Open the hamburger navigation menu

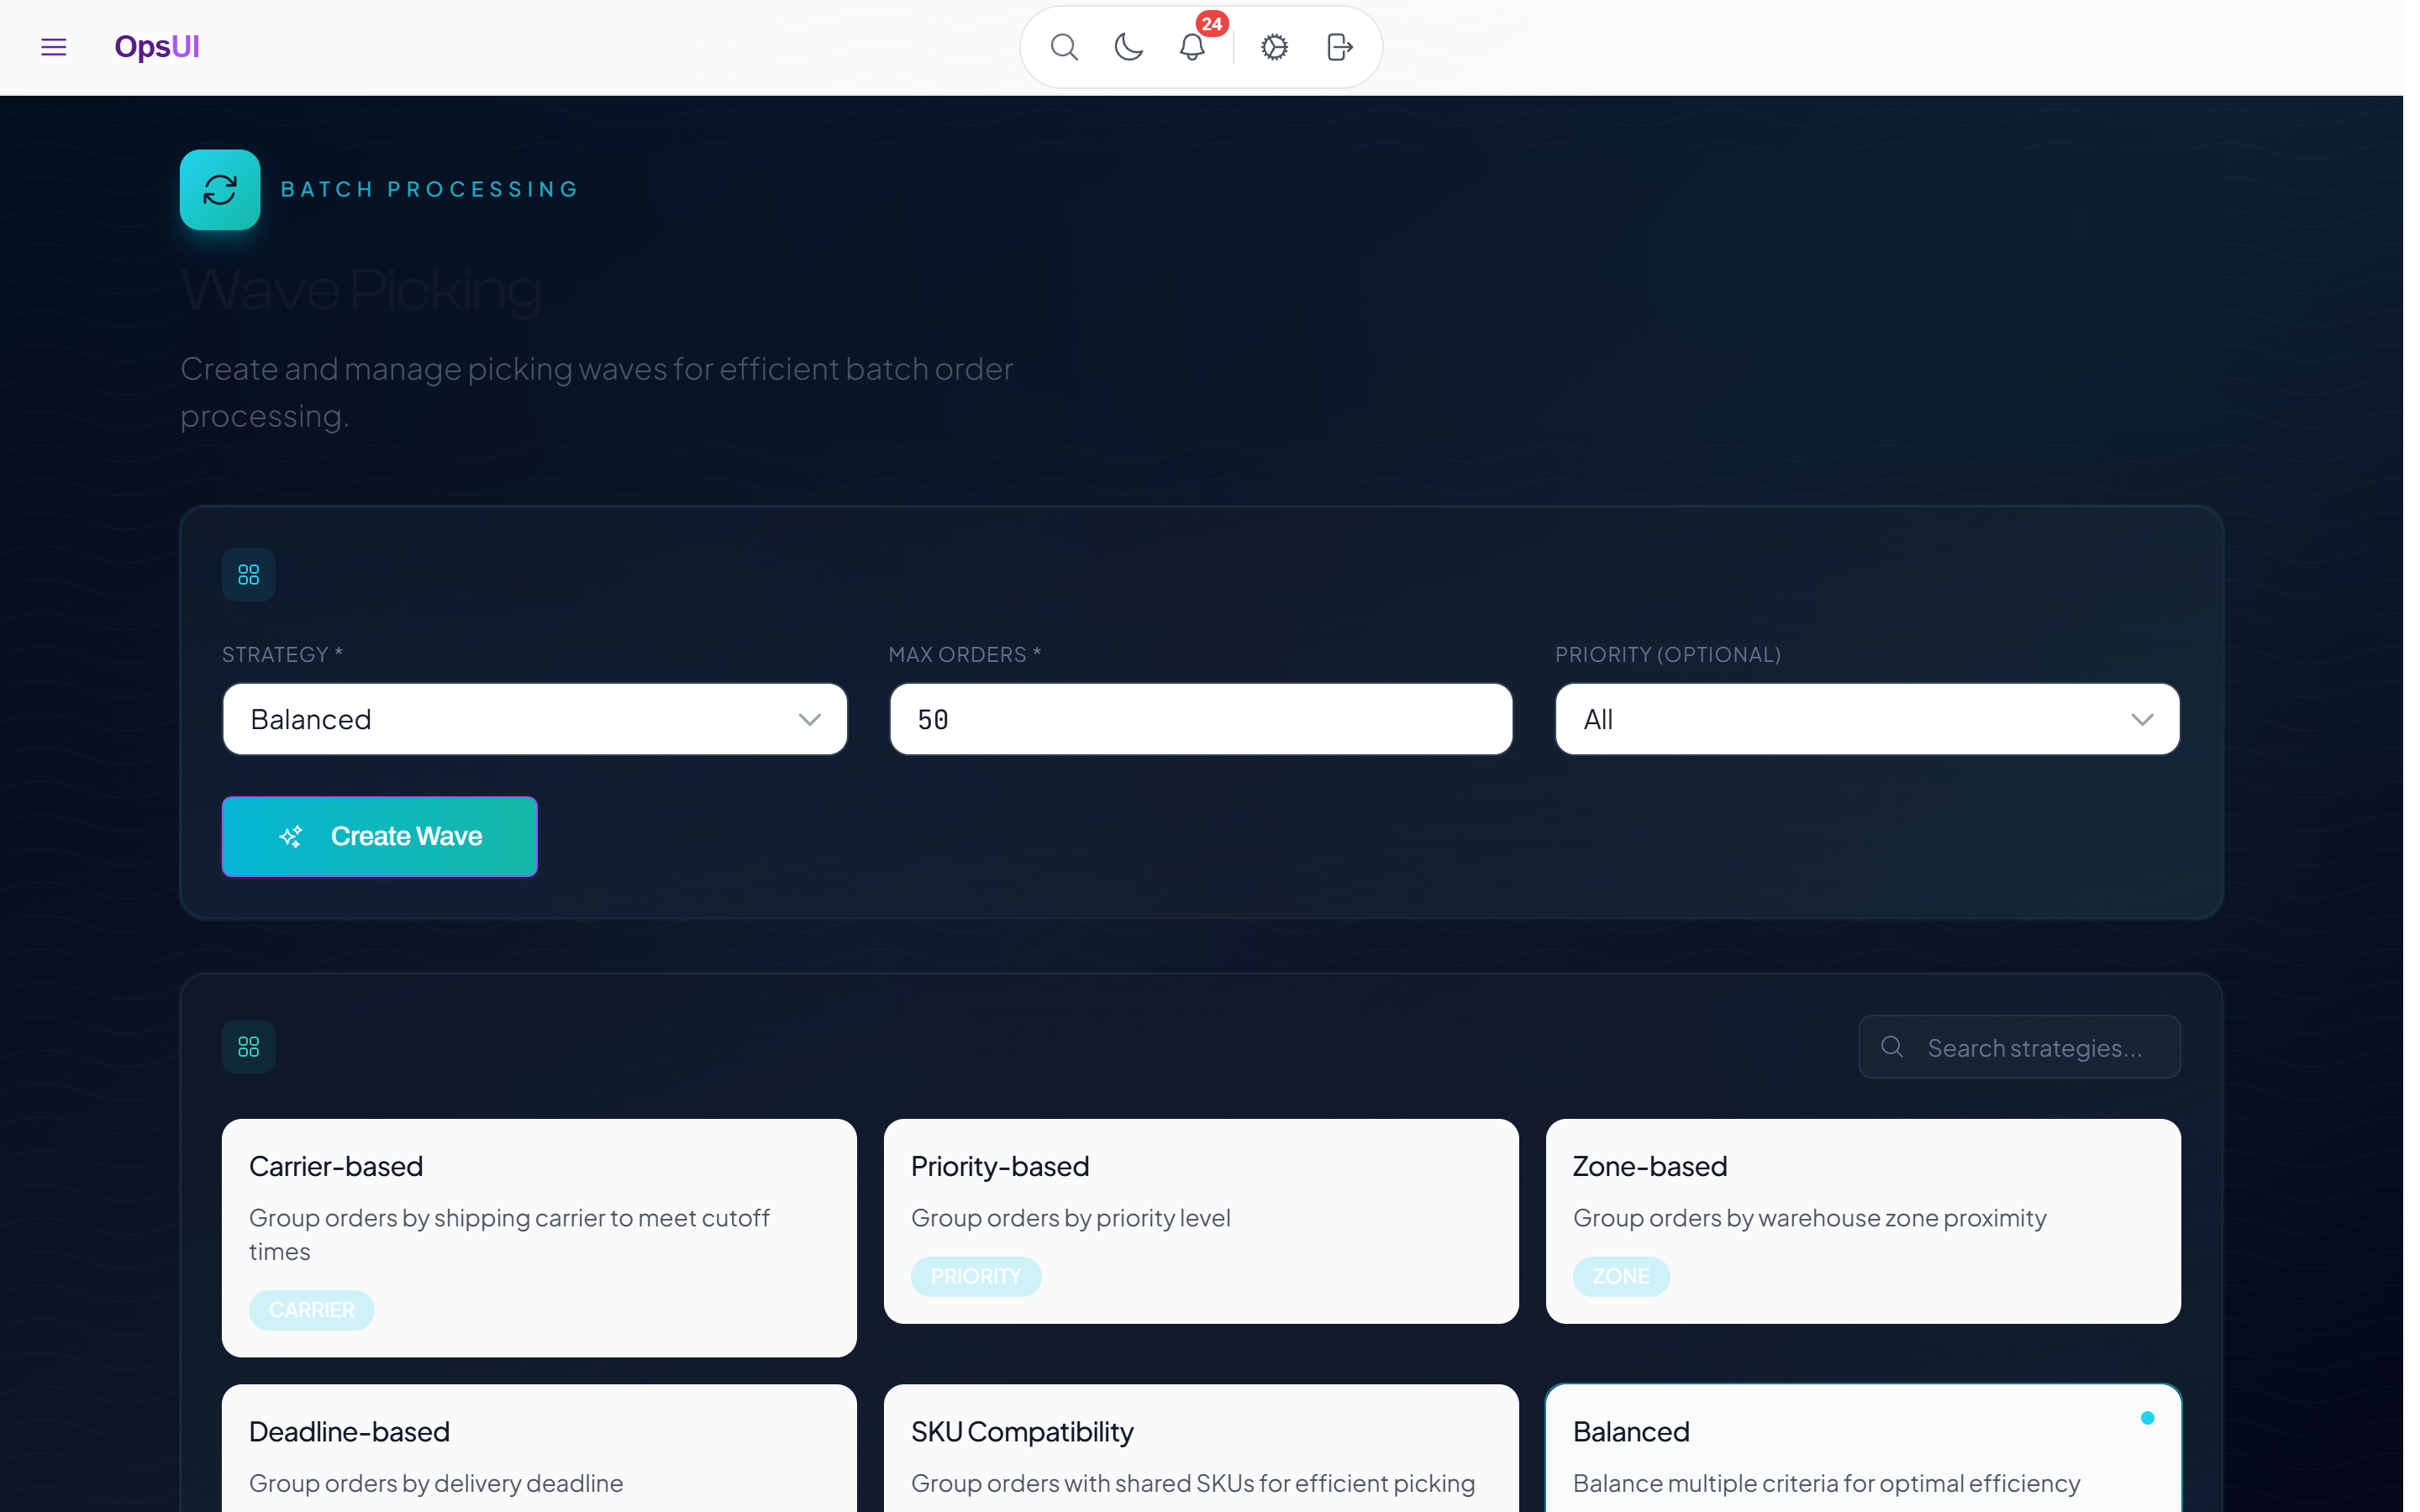click(54, 47)
